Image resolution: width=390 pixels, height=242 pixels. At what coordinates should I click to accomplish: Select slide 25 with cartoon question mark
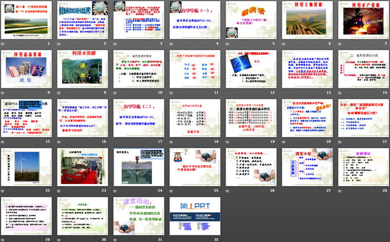(195, 167)
